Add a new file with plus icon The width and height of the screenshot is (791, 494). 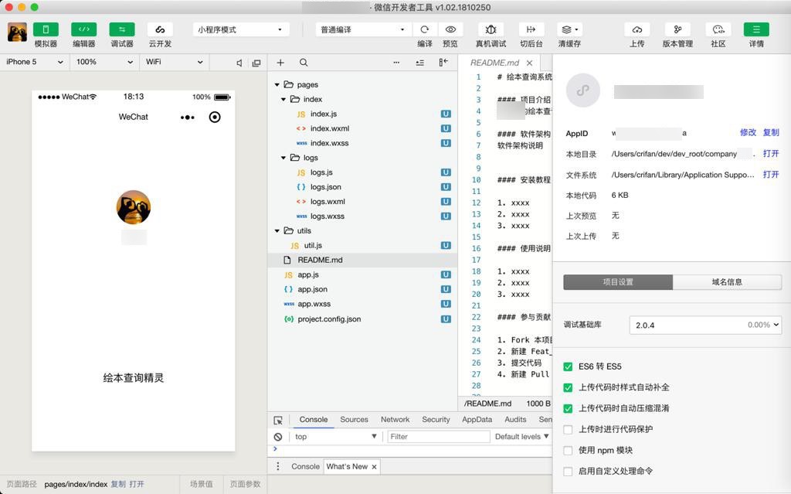coord(280,63)
